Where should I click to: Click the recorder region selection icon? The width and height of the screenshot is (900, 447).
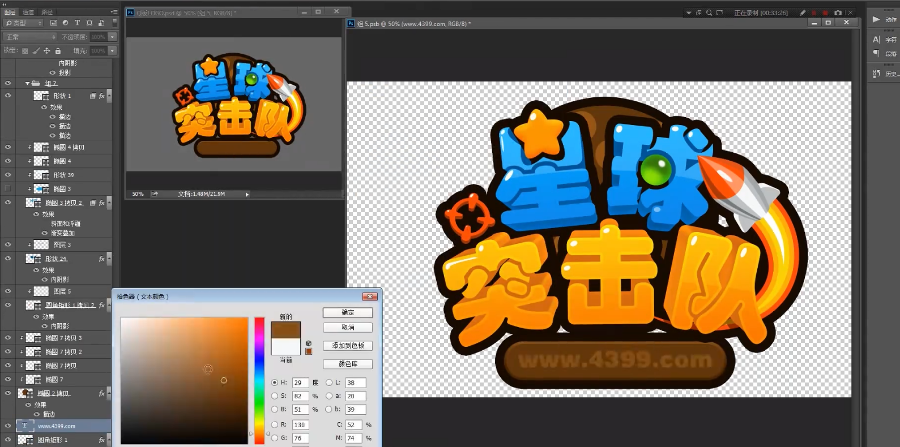pyautogui.click(x=719, y=12)
